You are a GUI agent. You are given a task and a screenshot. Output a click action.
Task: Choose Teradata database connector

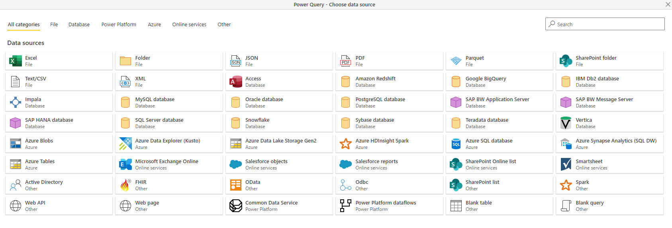[500, 123]
